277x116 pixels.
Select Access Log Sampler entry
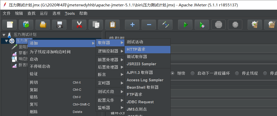pyautogui.click(x=147, y=80)
